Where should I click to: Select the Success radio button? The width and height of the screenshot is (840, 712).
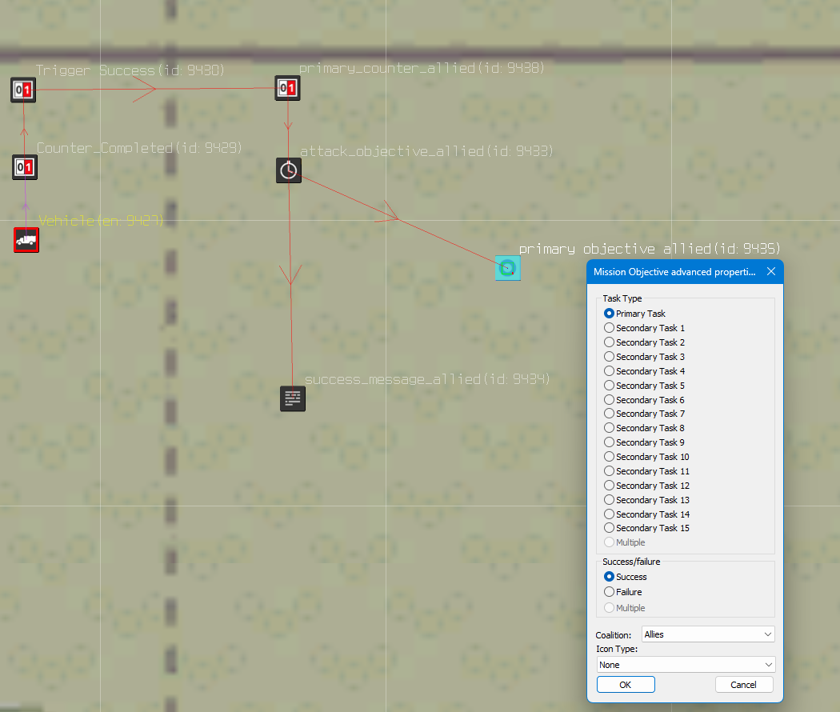[x=610, y=577]
